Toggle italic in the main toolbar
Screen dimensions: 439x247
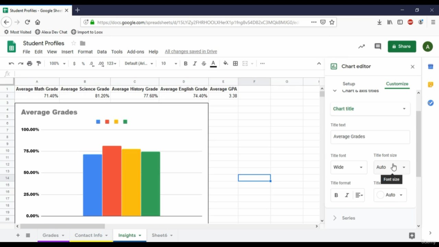(195, 63)
